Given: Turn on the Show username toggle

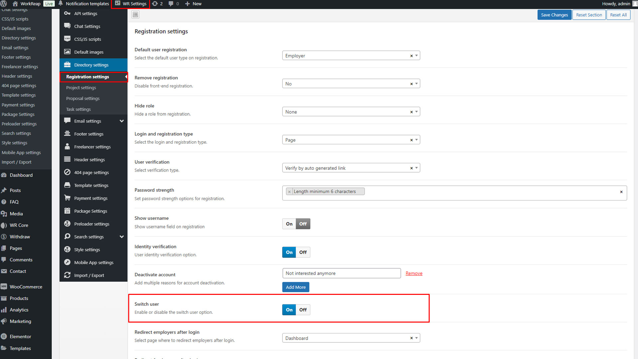Looking at the screenshot, I should coord(289,224).
